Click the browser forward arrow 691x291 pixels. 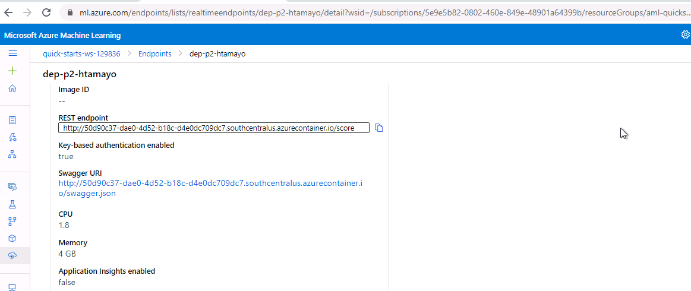27,12
